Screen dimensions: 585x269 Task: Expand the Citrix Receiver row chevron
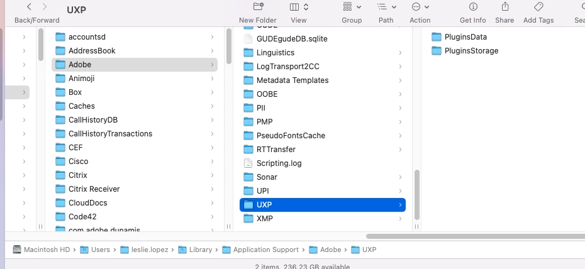coord(212,189)
